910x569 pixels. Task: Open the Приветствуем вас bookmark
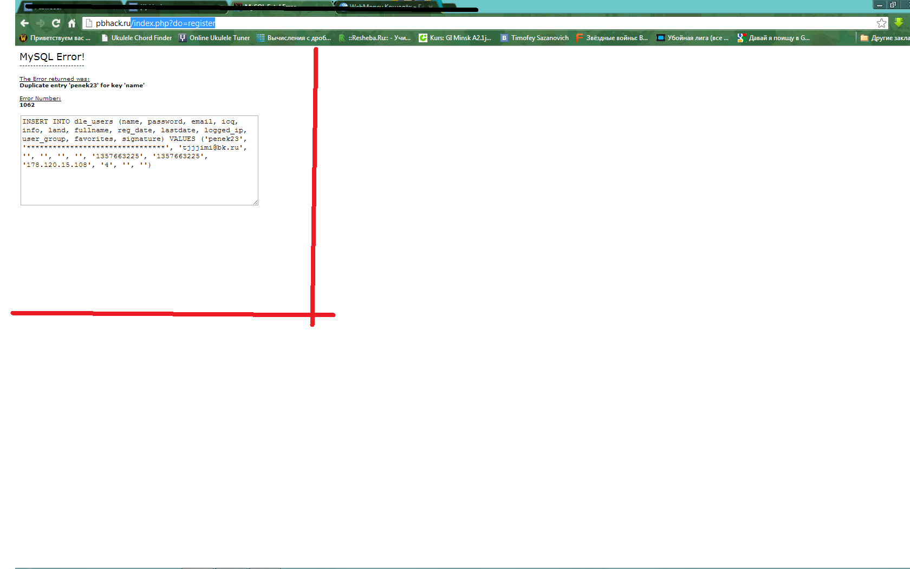tap(55, 38)
